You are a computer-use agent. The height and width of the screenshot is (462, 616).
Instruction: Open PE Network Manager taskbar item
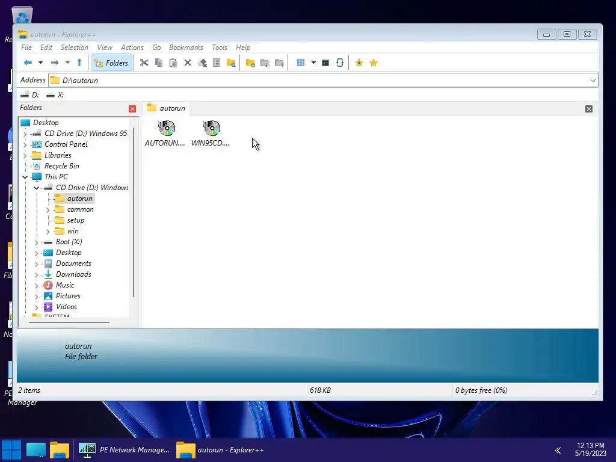tap(124, 450)
